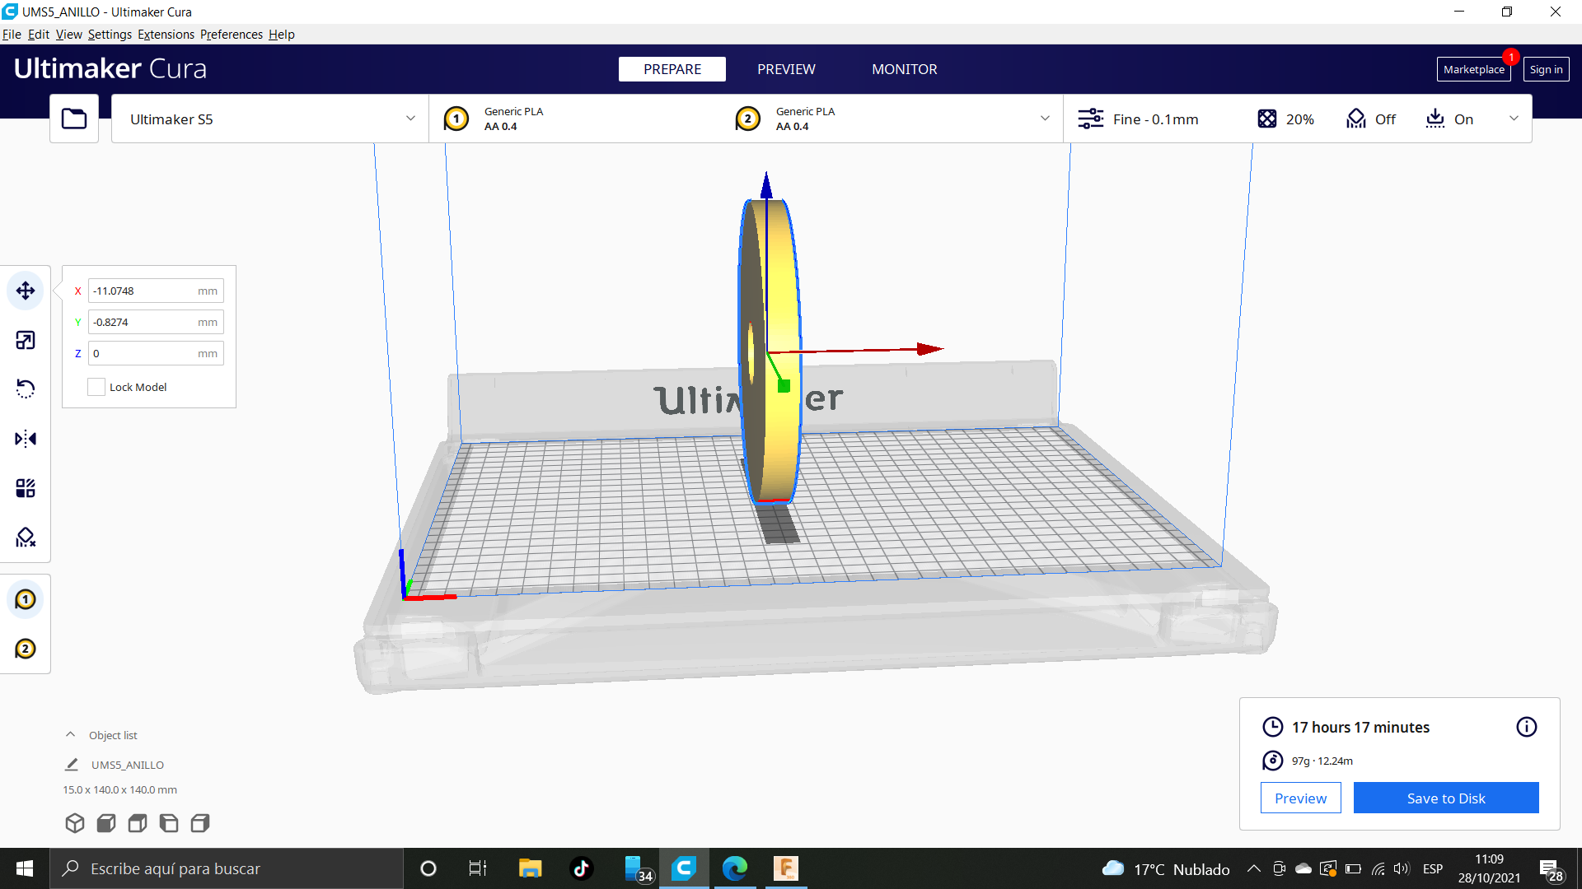Show print time info icon
The image size is (1582, 889).
[x=1526, y=727]
